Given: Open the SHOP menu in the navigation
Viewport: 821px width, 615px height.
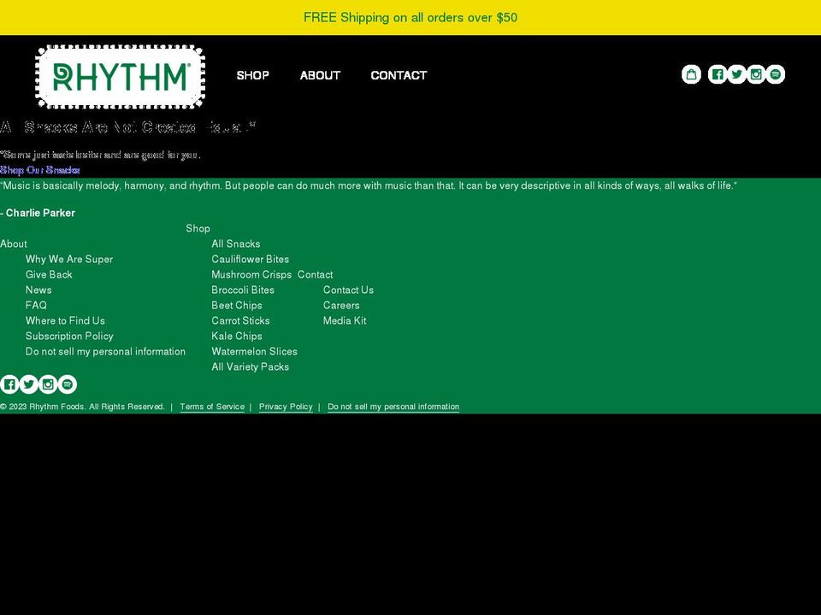Looking at the screenshot, I should [x=253, y=75].
